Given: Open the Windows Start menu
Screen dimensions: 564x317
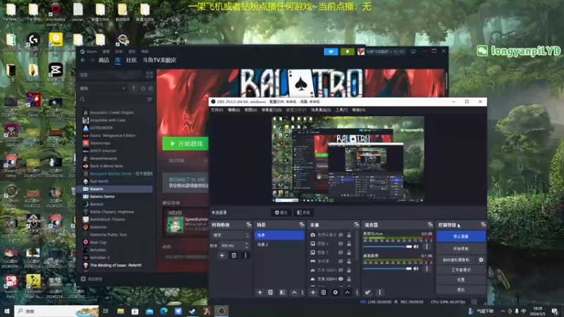Looking at the screenshot, I should [6, 311].
